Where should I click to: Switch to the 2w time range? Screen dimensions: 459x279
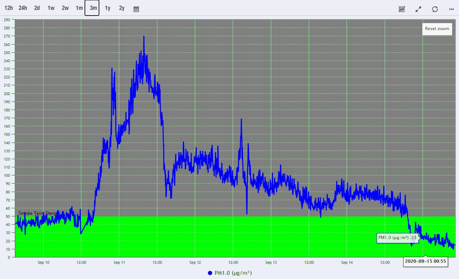[x=65, y=8]
